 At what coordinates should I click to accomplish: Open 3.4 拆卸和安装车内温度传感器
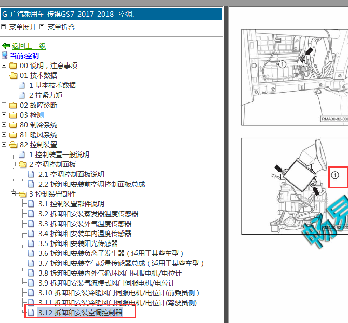[85, 234]
